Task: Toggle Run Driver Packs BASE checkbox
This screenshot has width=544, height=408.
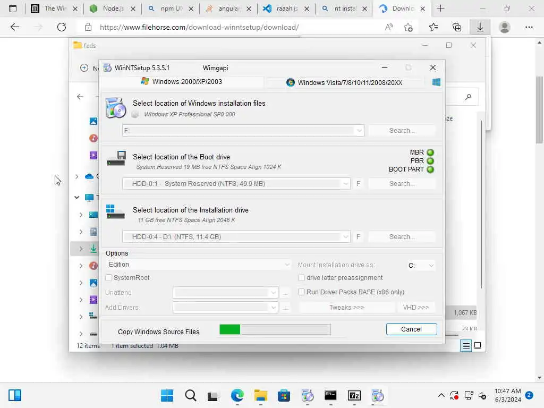Action: tap(302, 292)
